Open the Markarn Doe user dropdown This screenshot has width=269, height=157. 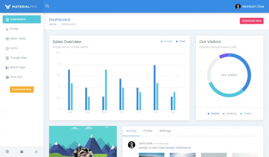[x=252, y=6]
